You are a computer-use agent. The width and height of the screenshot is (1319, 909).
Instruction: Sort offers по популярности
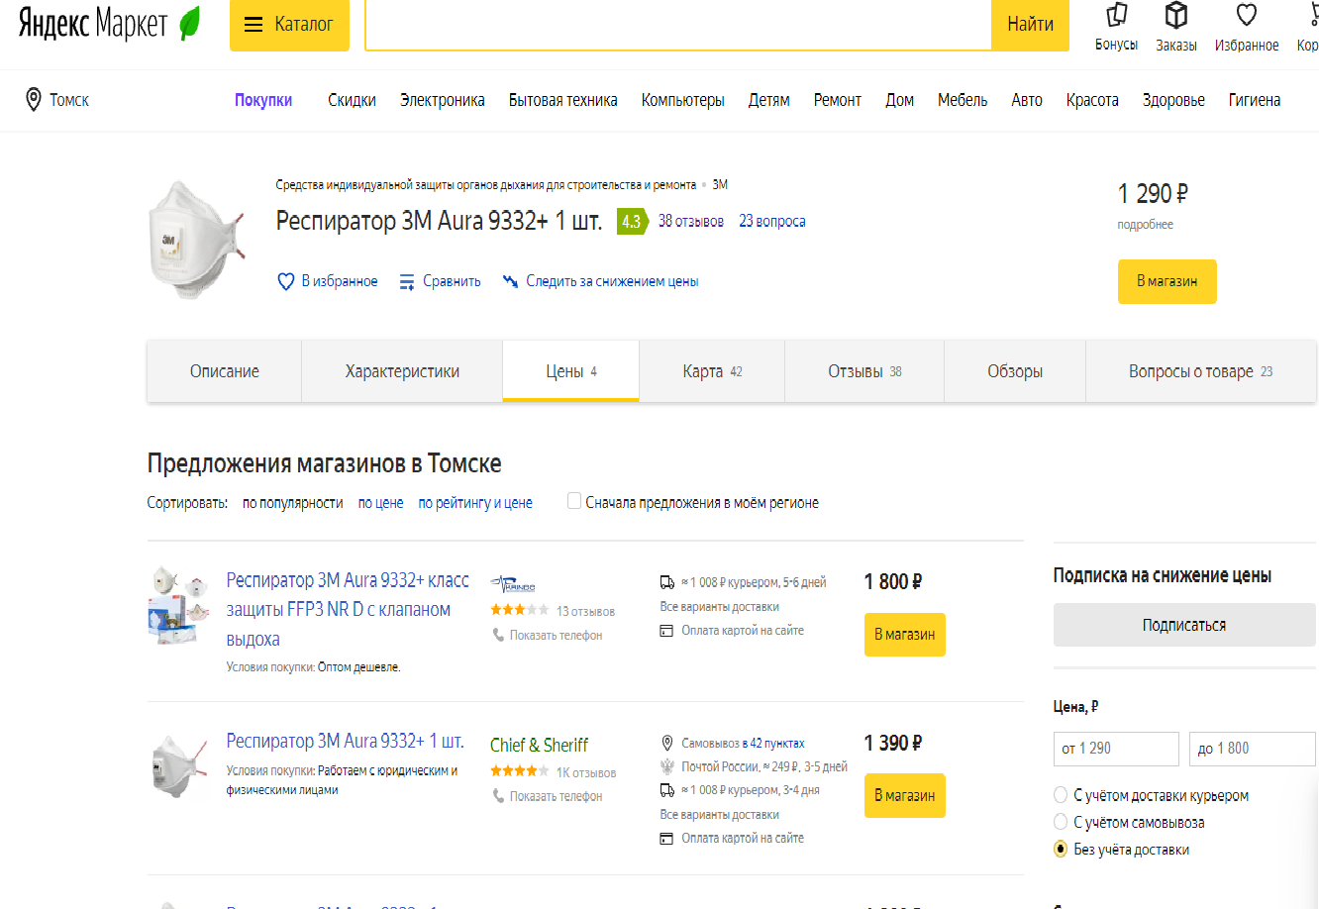click(293, 502)
